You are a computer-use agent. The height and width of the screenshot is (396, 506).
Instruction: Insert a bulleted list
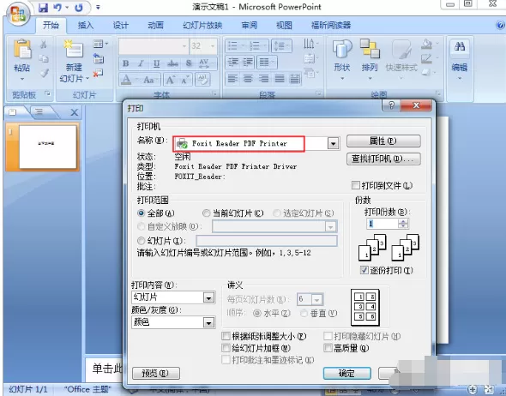click(x=232, y=45)
